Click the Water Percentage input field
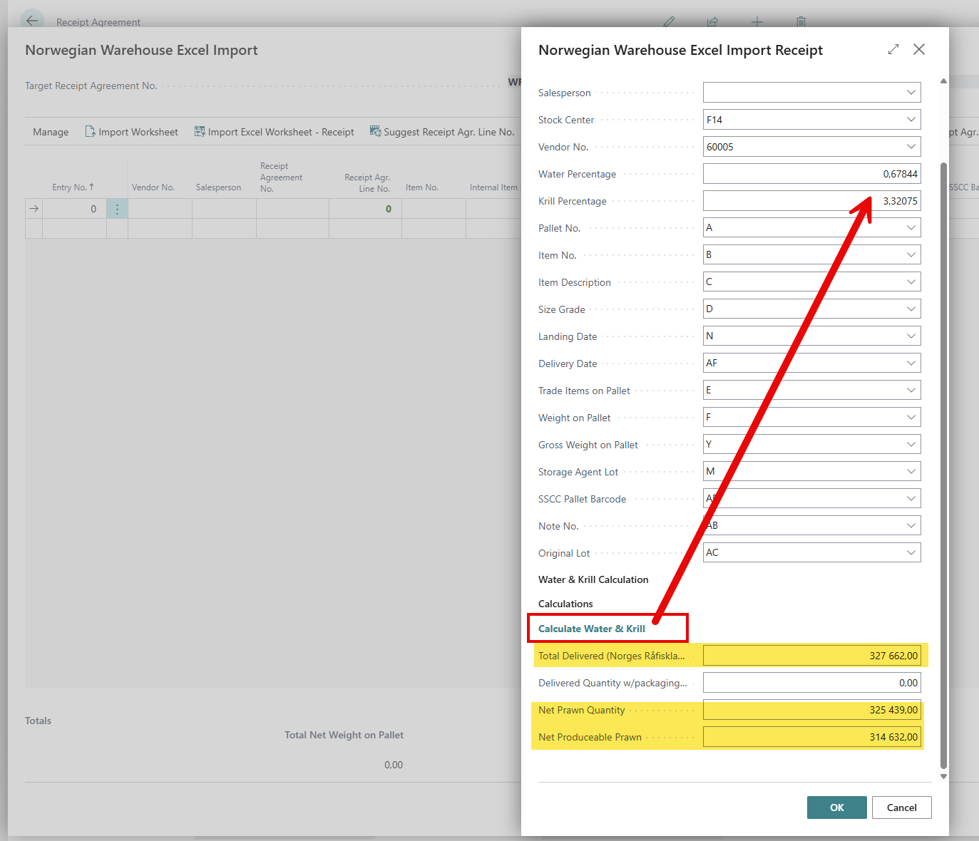This screenshot has height=841, width=979. pyautogui.click(x=811, y=174)
